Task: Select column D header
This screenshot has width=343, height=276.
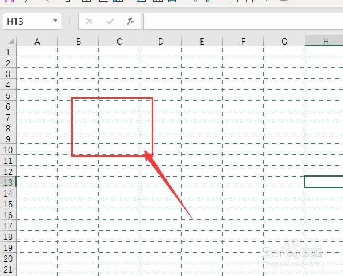Action: [x=161, y=41]
